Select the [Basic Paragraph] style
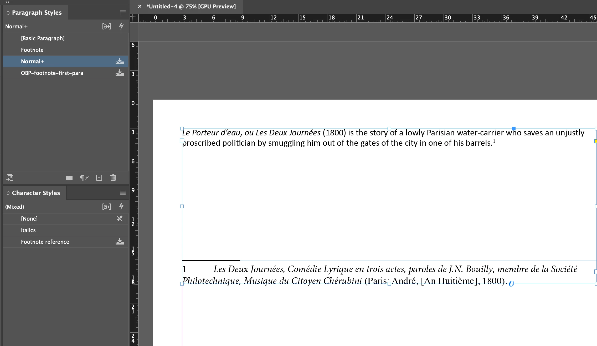Image resolution: width=597 pixels, height=346 pixels. [x=43, y=38]
